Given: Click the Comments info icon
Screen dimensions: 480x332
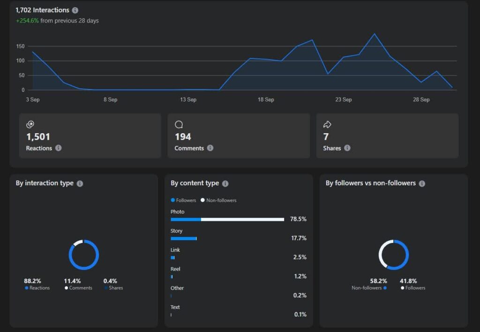Looking at the screenshot, I should coord(210,148).
